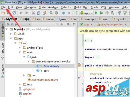The height and width of the screenshot is (97, 130).
Task: Select the app breadcrumb
Action: coord(25,19)
